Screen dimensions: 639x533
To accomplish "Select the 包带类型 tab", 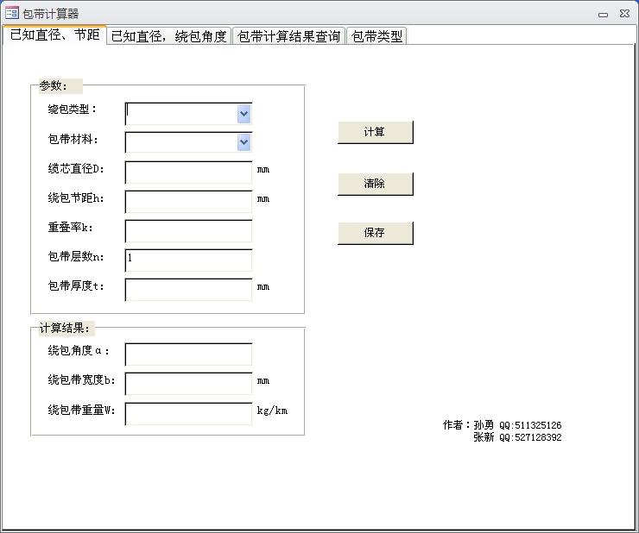I will [376, 36].
